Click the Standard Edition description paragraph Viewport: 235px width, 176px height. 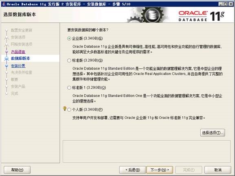pos(147,74)
